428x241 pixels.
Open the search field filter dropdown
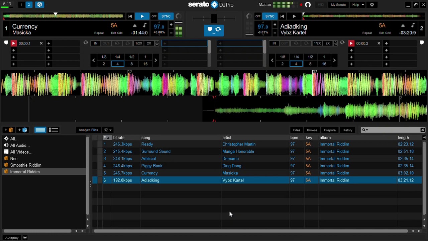365,130
